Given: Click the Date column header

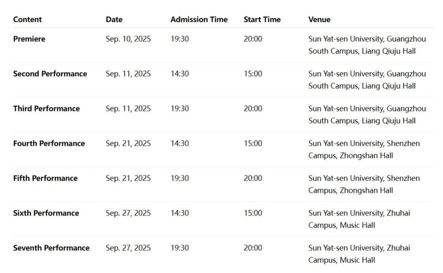Looking at the screenshot, I should coord(114,19).
